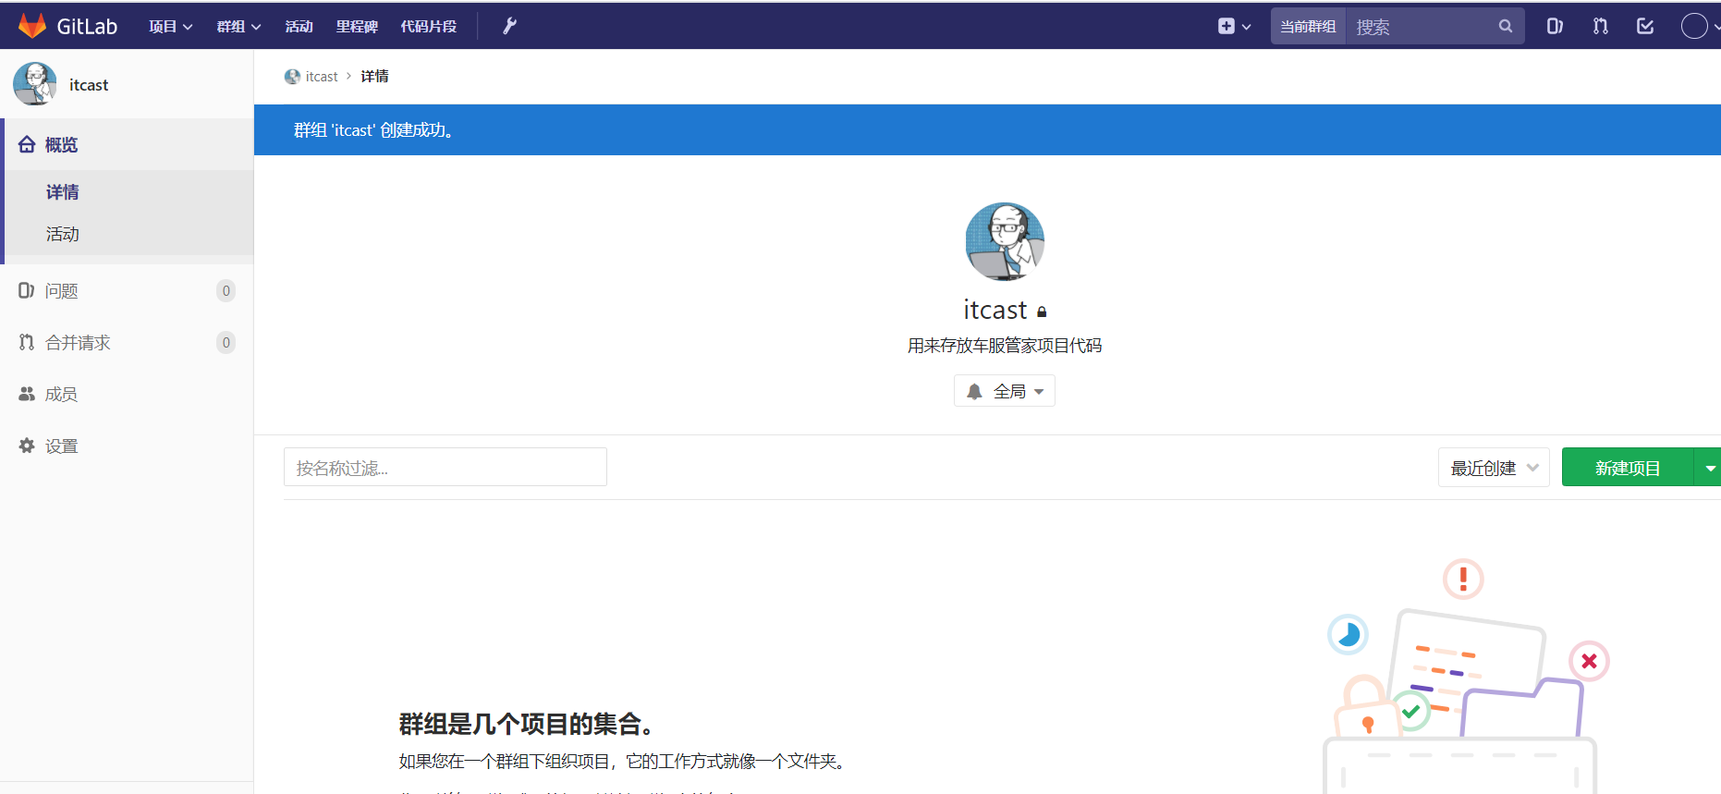Click the group description 用来存放车服管家项目代码
The width and height of the screenshot is (1721, 794).
coord(1005,346)
